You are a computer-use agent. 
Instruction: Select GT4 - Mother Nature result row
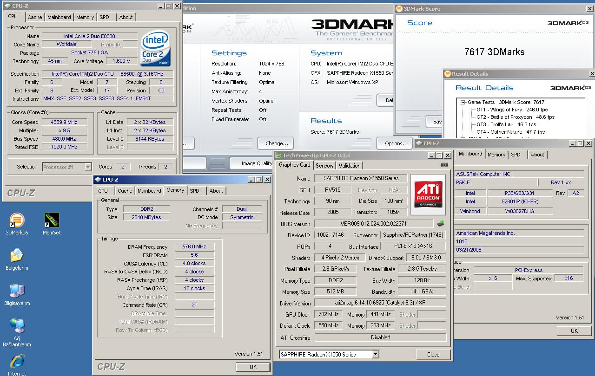pos(510,132)
